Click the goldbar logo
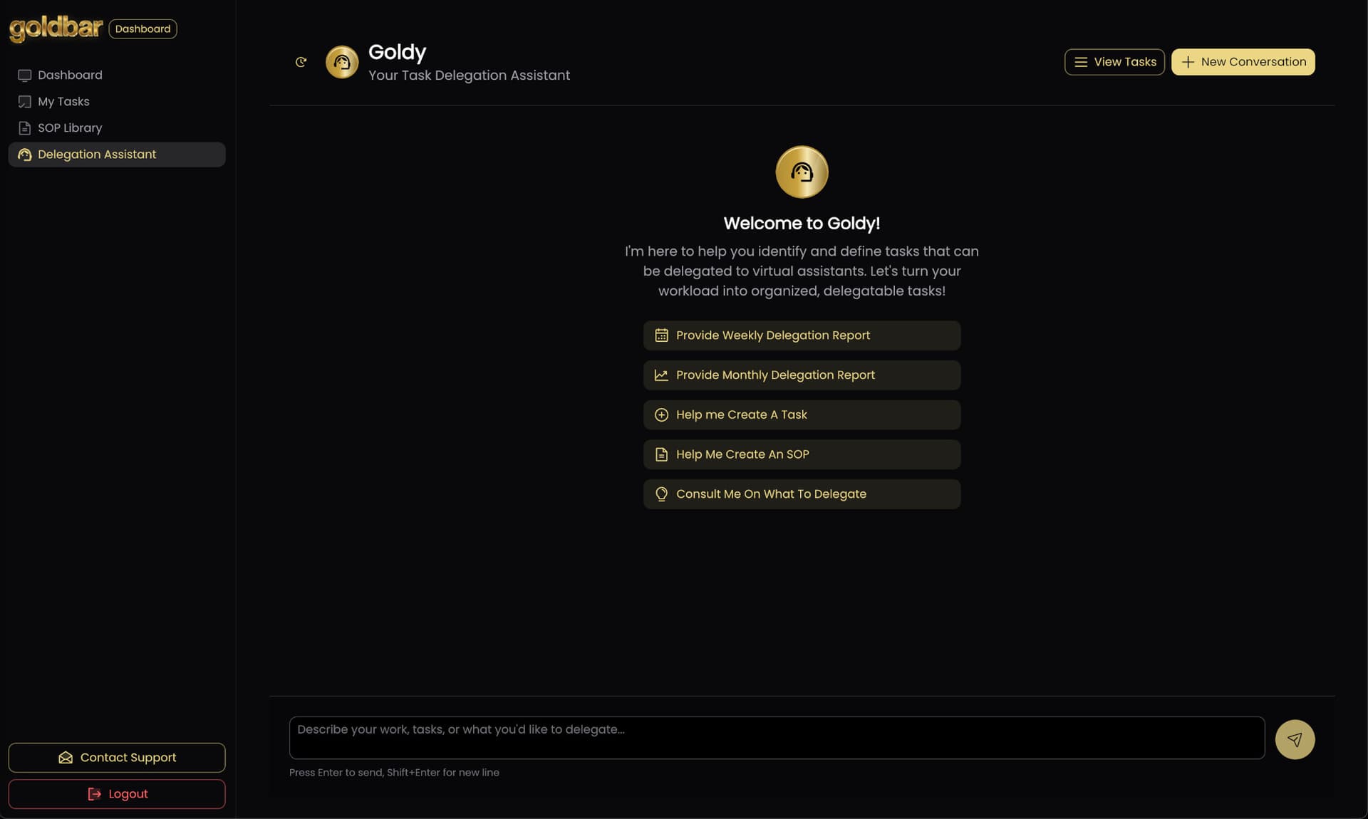The image size is (1368, 819). click(56, 28)
